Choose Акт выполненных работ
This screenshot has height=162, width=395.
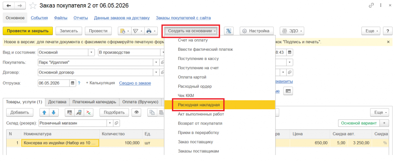(219, 114)
